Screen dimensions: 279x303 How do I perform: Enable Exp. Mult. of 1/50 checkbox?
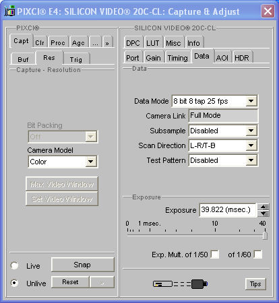215,255
